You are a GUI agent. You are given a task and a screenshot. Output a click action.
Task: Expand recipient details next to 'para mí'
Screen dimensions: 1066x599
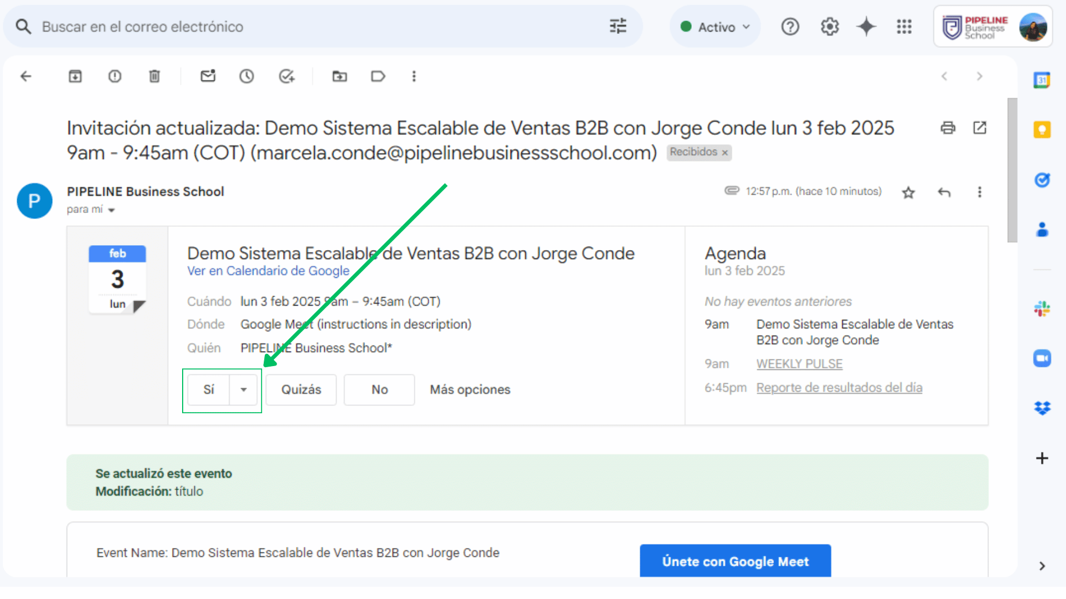(x=112, y=210)
